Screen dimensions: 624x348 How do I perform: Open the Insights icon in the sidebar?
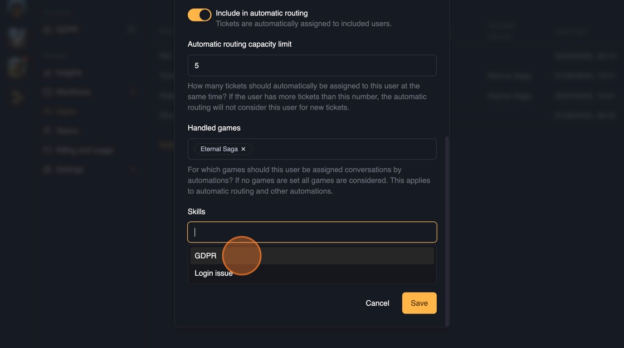[x=47, y=73]
